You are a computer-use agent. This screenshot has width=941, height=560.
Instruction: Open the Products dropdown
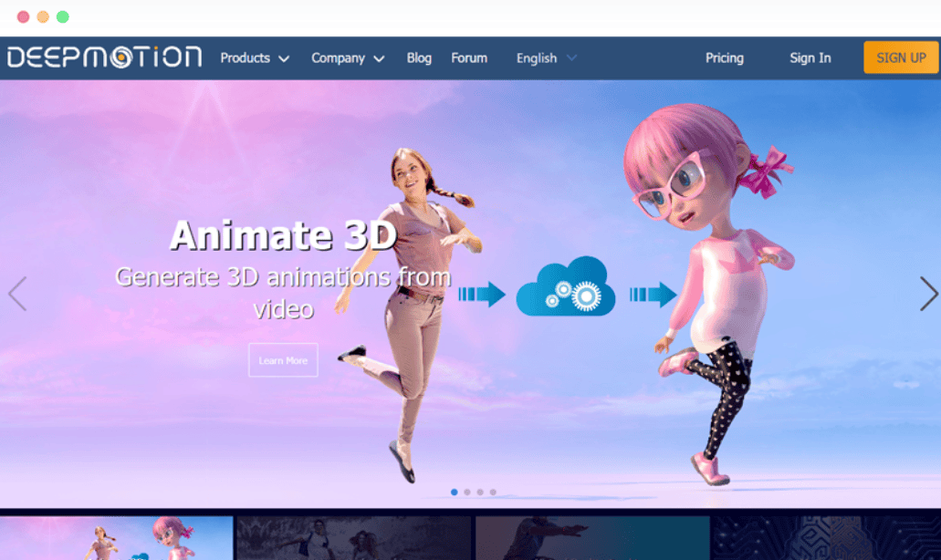(253, 57)
